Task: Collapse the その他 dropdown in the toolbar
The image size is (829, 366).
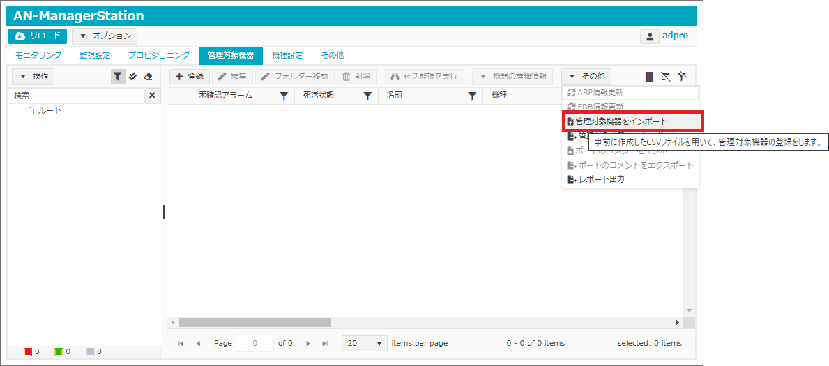Action: click(x=586, y=76)
